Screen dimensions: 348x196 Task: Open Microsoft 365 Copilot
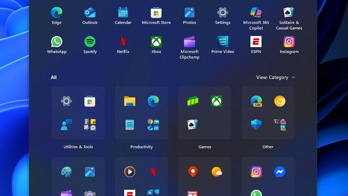[256, 19]
